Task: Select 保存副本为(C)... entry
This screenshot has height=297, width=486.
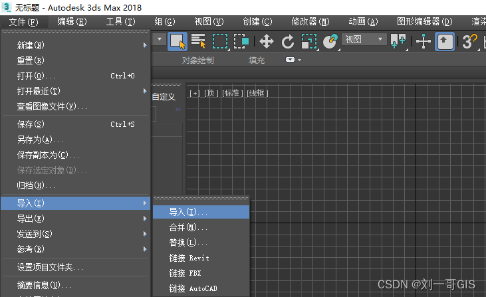Action: pos(76,155)
